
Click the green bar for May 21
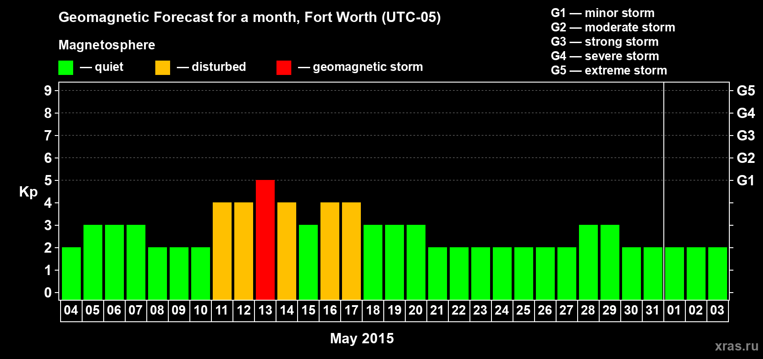[438, 273]
